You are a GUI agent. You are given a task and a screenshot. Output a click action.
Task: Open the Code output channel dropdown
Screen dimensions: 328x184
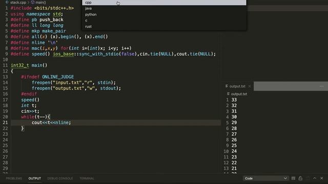(x=265, y=178)
